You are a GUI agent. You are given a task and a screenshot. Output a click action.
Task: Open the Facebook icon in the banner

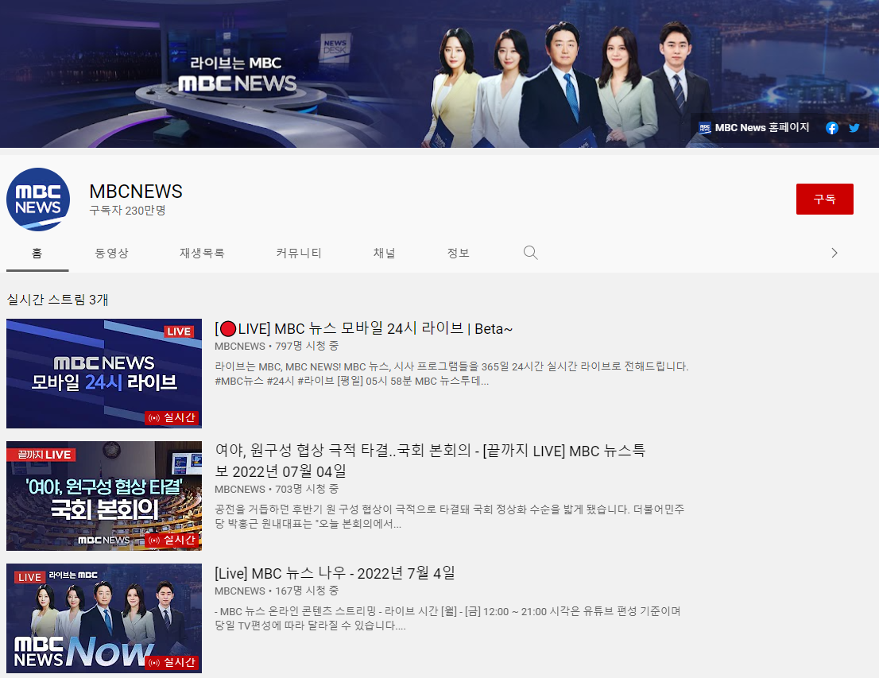click(x=832, y=128)
